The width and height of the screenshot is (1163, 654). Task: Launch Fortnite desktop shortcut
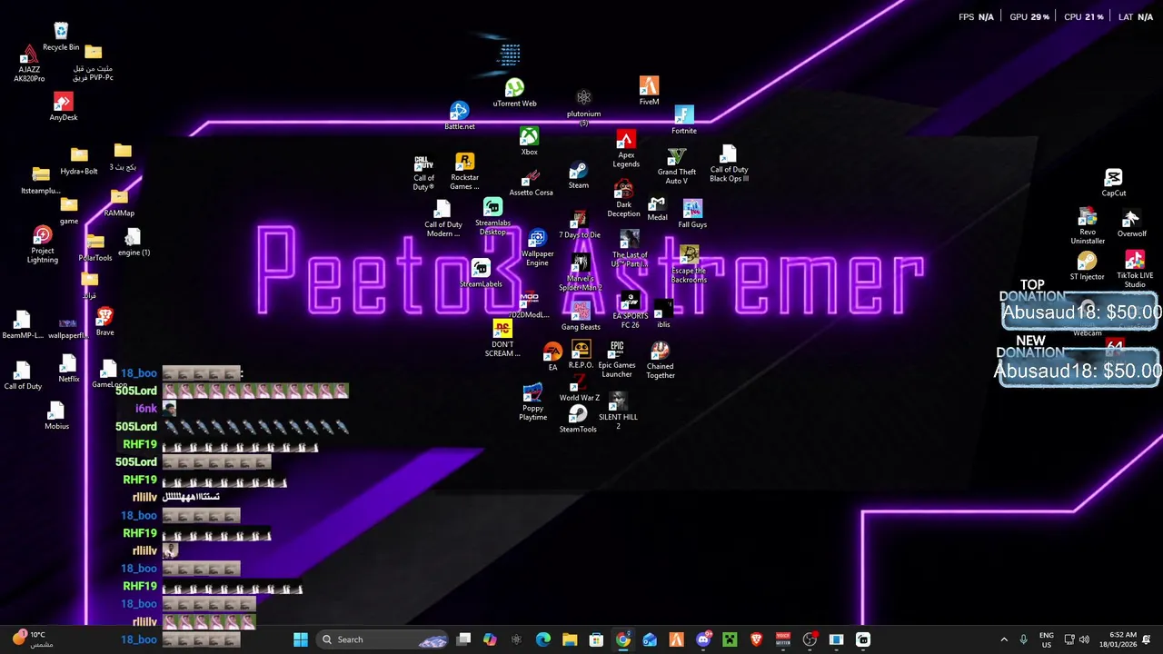coord(684,120)
